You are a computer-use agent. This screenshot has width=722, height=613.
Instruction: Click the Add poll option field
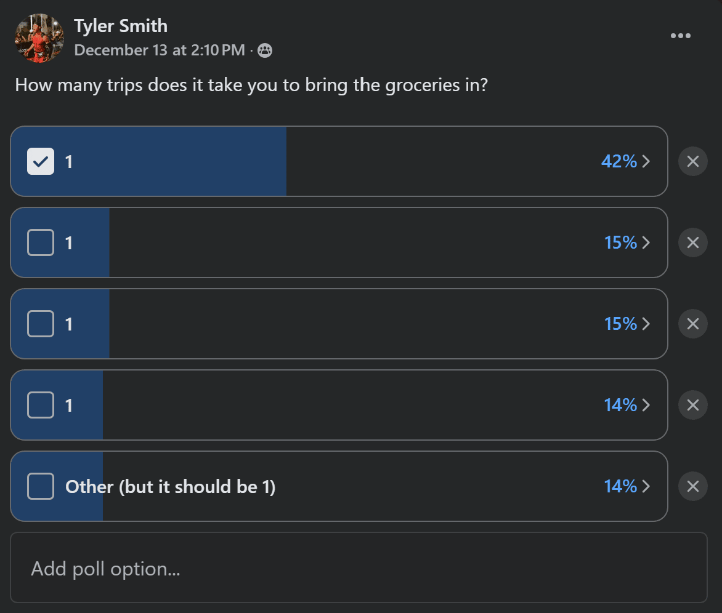tap(359, 567)
